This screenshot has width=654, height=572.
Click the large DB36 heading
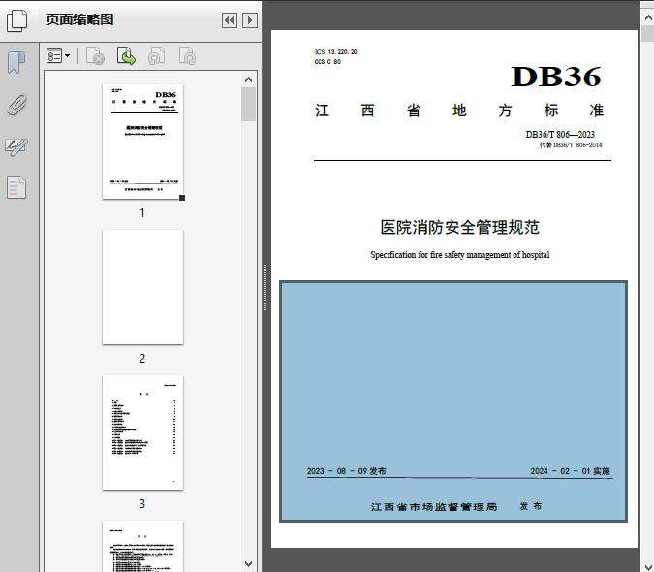pos(556,77)
